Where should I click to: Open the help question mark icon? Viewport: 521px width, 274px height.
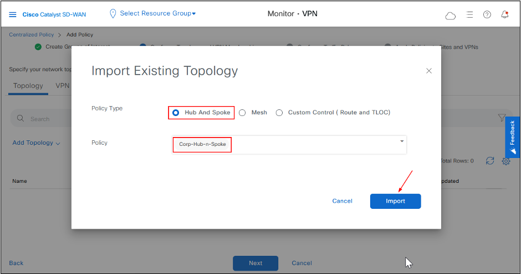(x=487, y=15)
